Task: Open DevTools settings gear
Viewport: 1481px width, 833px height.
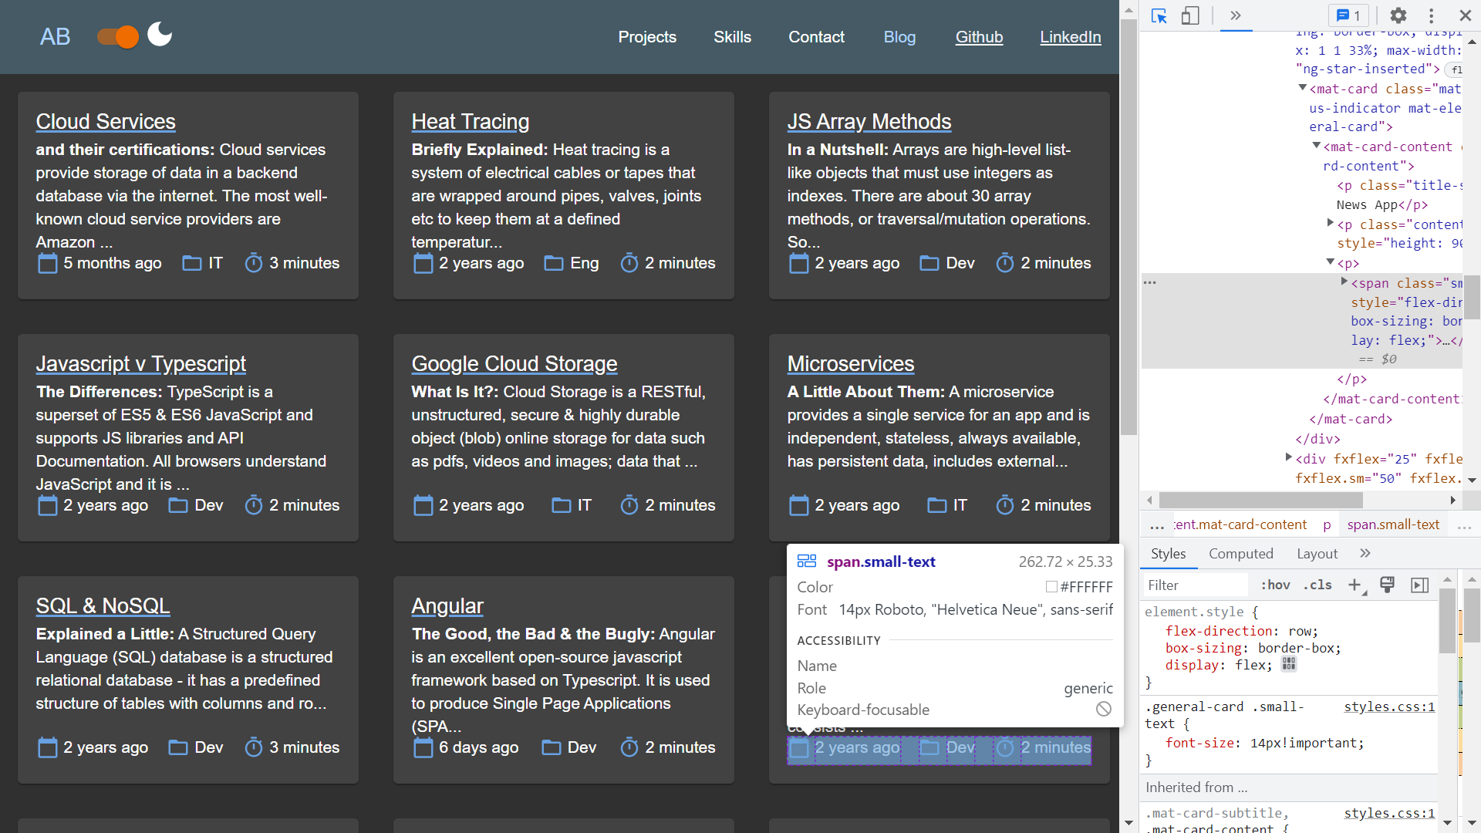Action: pyautogui.click(x=1398, y=15)
